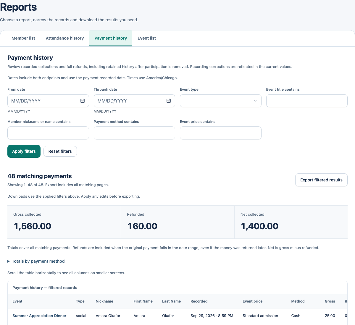Click the Recorded column header
The image size is (355, 325).
(199, 301)
